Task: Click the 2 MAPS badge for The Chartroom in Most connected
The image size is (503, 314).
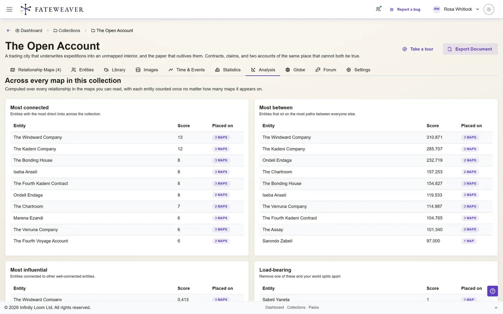Action: coord(221,207)
